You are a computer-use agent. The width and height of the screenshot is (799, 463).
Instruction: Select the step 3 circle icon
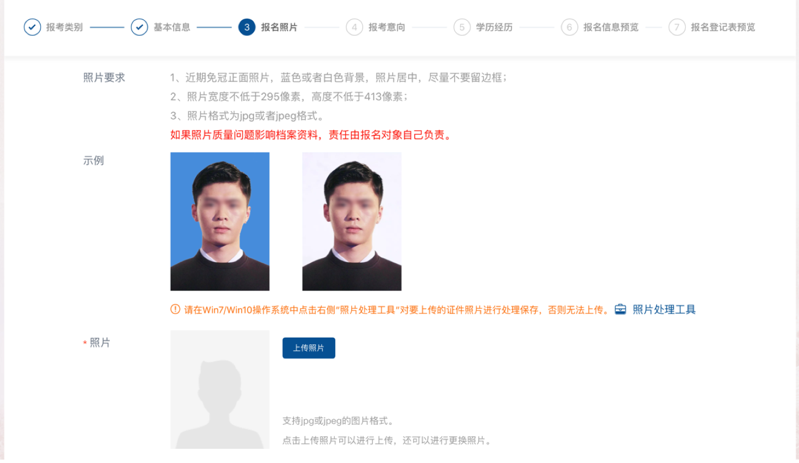(247, 27)
